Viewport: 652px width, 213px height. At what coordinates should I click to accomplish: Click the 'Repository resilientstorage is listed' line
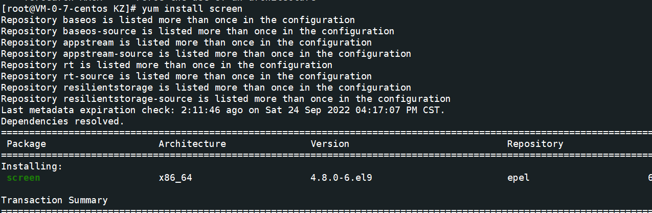pyautogui.click(x=206, y=88)
